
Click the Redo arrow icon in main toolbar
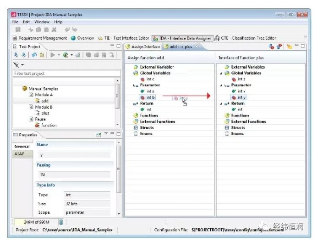pos(75,30)
